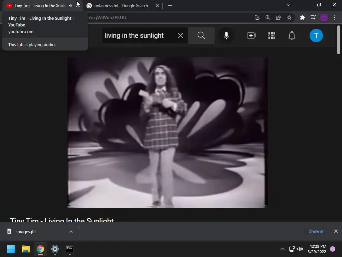Viewport: 342px width, 257px height.
Task: Open YouTube notifications bell
Action: 292,35
